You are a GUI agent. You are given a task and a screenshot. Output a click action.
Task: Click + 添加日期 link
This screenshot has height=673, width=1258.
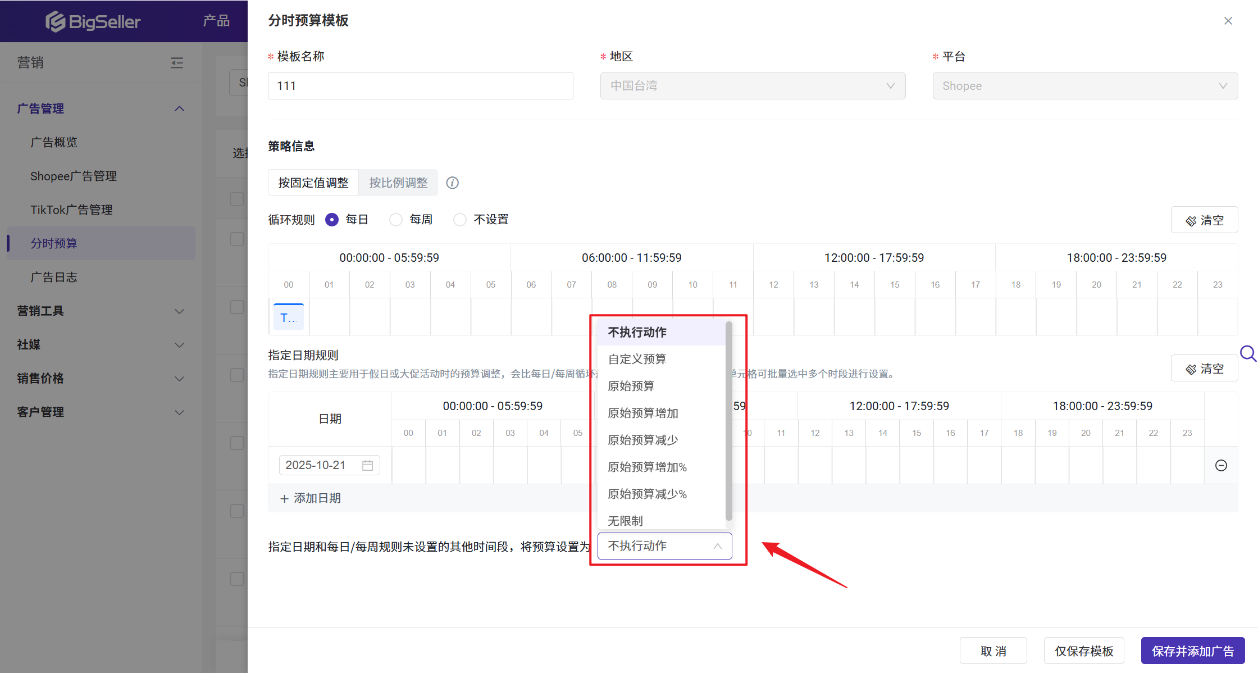tap(311, 498)
